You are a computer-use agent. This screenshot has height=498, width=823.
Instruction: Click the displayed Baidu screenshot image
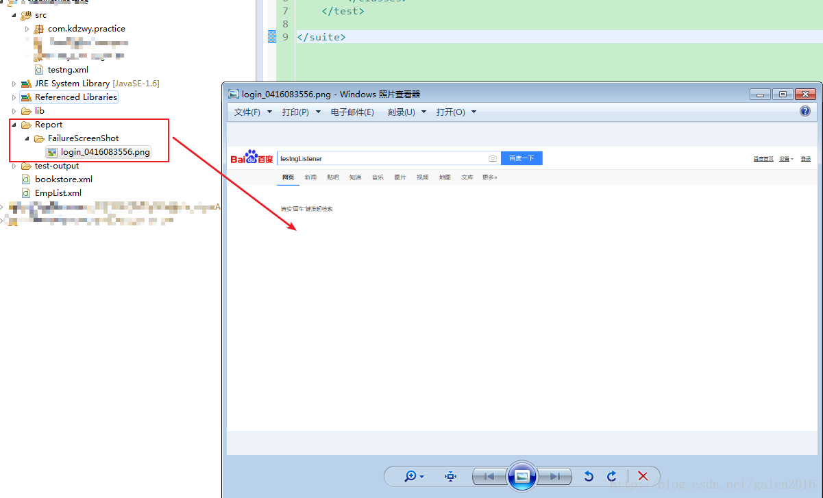(521, 288)
